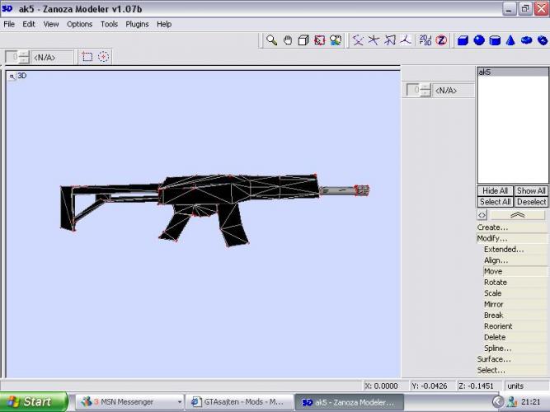Toggle the 2D/3D mode button
Image resolution: width=550 pixels, height=412 pixels.
point(425,40)
